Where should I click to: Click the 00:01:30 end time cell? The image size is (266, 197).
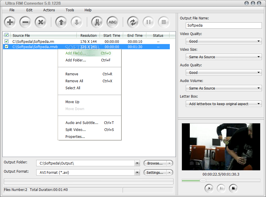coord(135,47)
